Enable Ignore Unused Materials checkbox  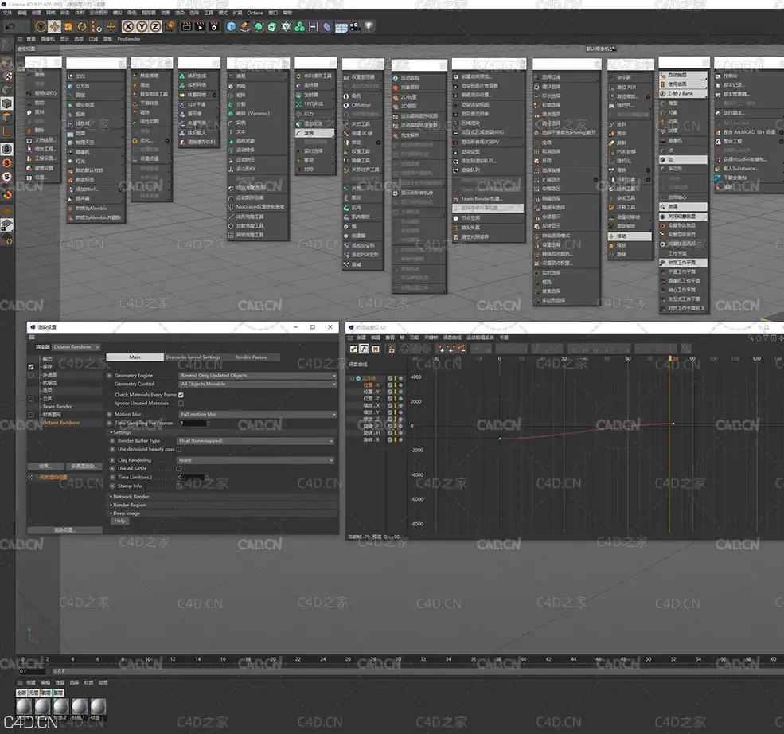[181, 404]
